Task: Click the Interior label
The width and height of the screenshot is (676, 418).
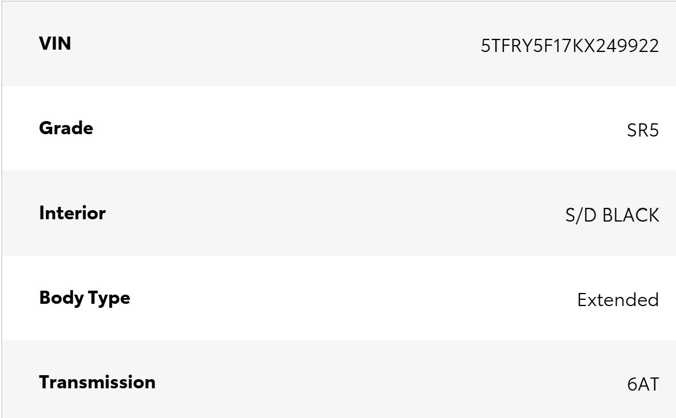Action: tap(73, 212)
